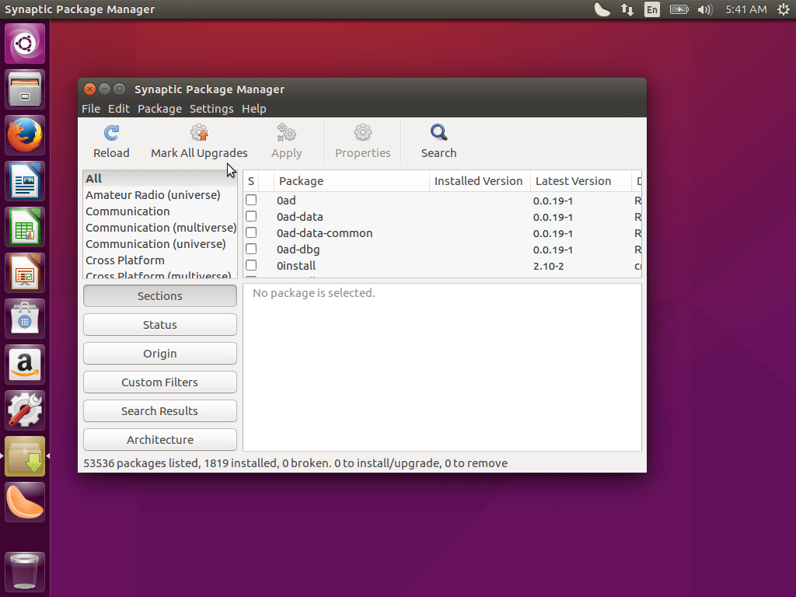Check the 0install package checkbox
Viewport: 796px width, 597px height.
point(250,265)
